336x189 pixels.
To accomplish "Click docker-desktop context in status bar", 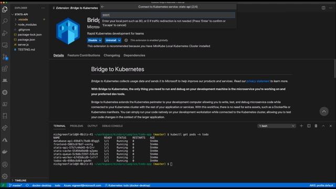I will click(41, 185).
